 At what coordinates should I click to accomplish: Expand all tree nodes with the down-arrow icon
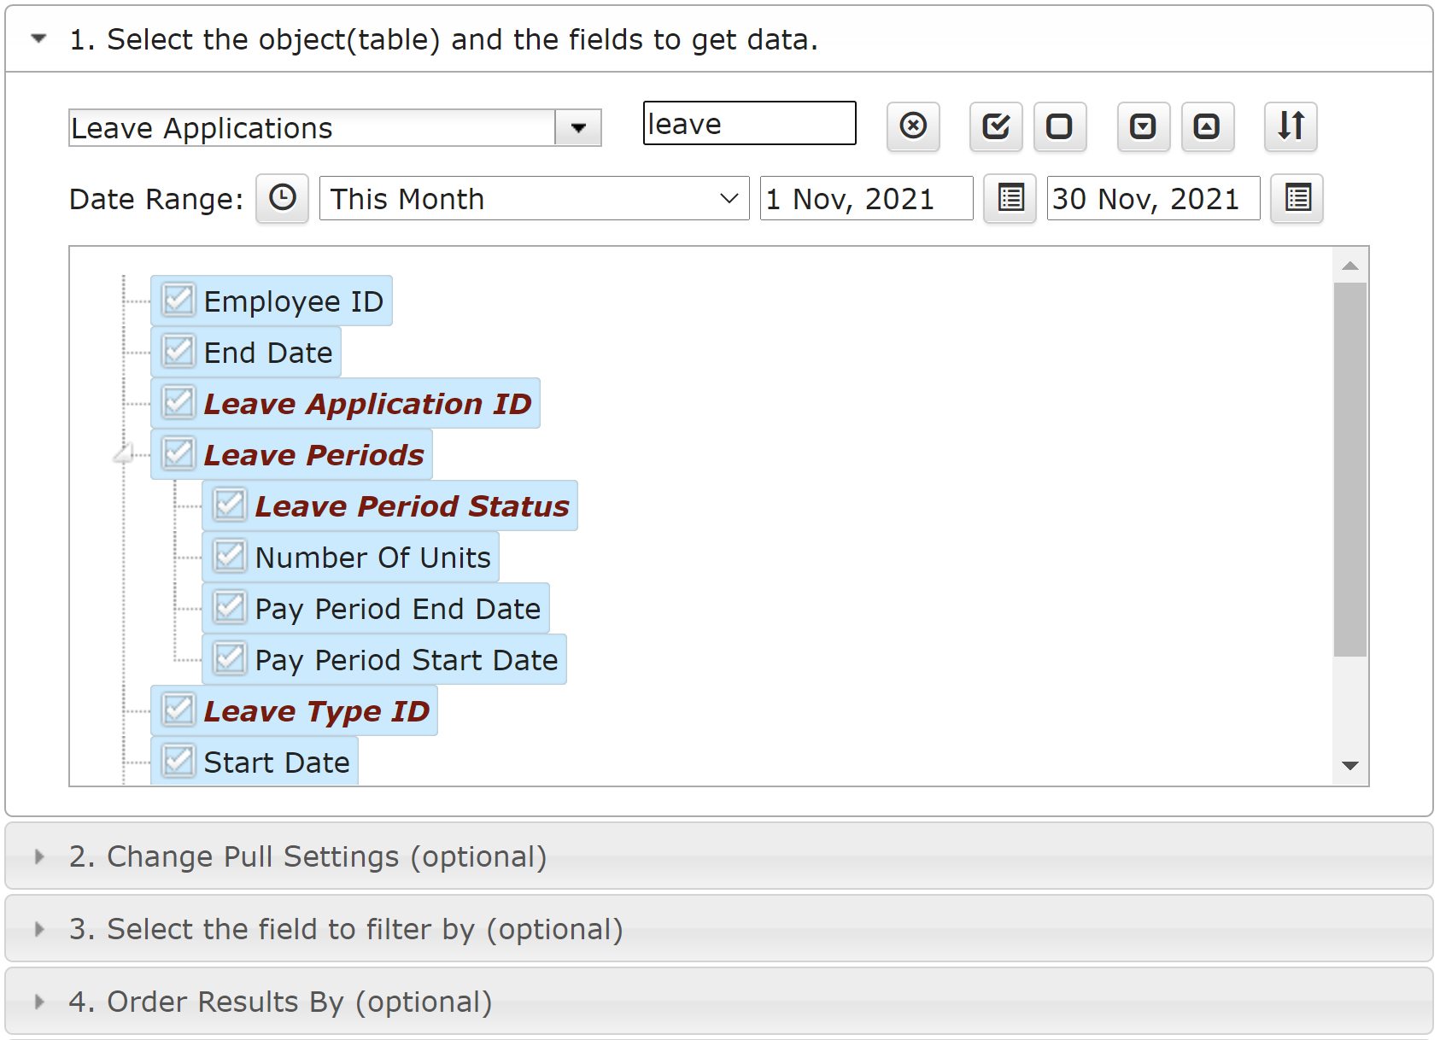point(1144,126)
